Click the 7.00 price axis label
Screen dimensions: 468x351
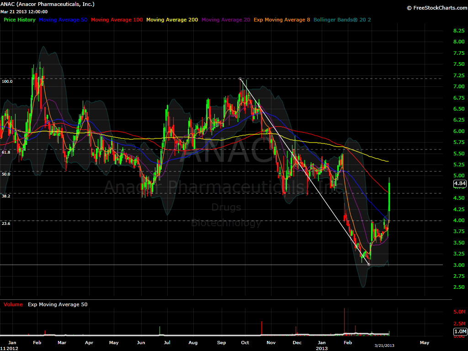[459, 86]
